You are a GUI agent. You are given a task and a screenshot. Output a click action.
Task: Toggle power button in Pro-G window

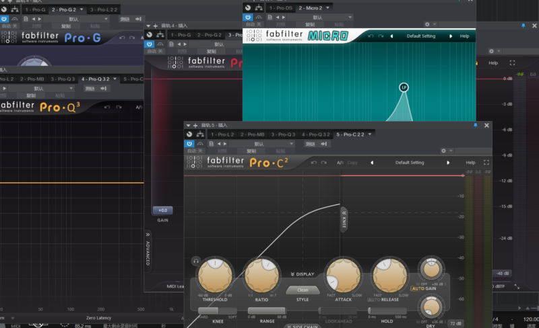[x=4, y=19]
